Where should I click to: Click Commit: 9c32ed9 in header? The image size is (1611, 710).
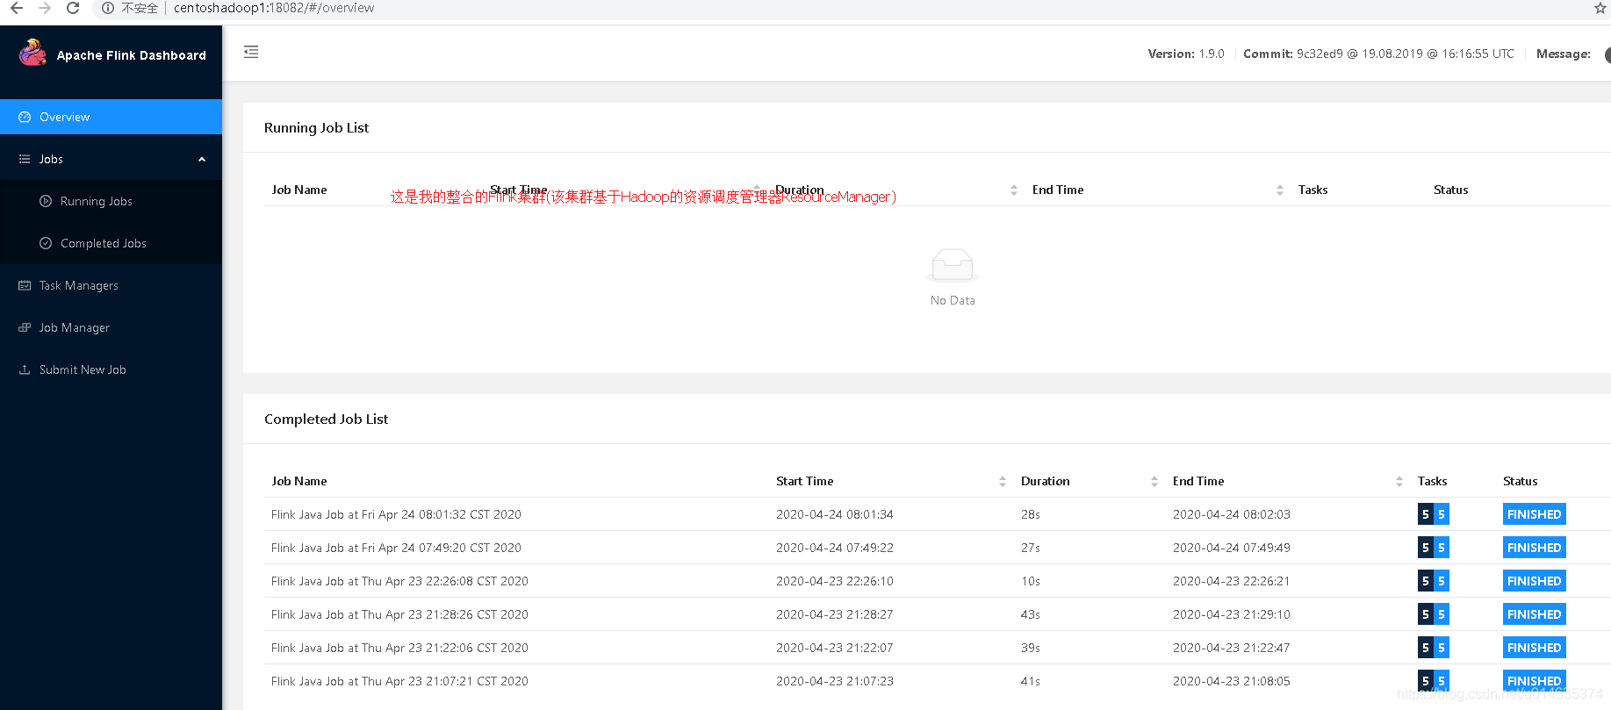pos(1378,54)
